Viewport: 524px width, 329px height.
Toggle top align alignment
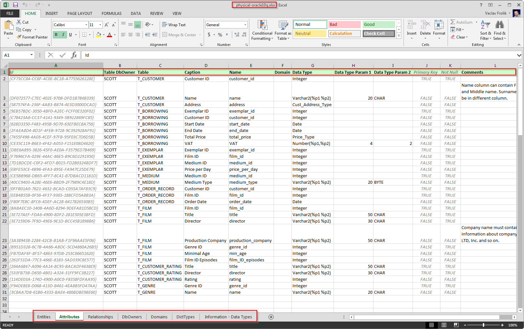click(123, 25)
